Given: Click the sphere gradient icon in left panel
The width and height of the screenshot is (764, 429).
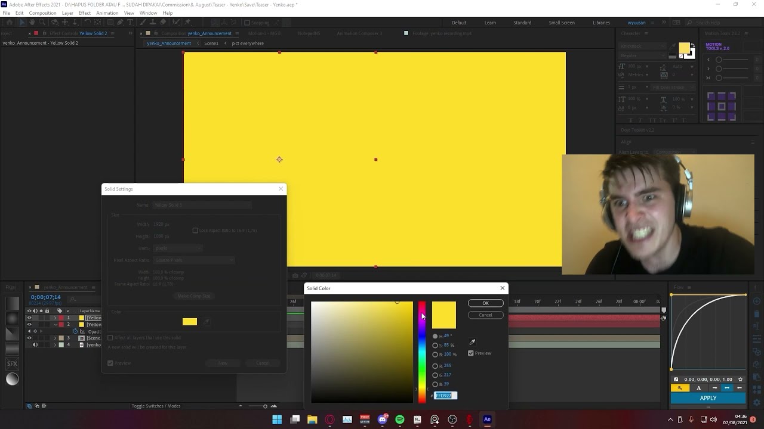Looking at the screenshot, I should (12, 379).
